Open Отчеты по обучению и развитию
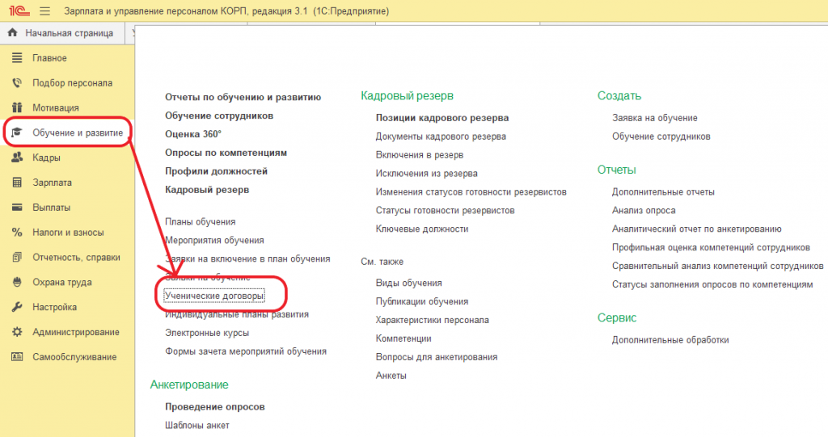828x437 pixels. [x=243, y=97]
